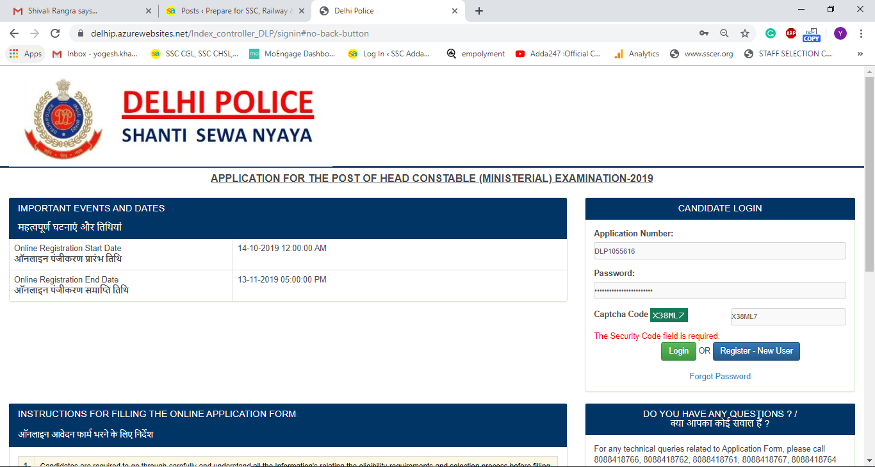Click DO YOU HAVE ANY QUESTIONS header

click(720, 418)
